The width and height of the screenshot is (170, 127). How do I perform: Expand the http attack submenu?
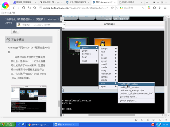point(108,52)
